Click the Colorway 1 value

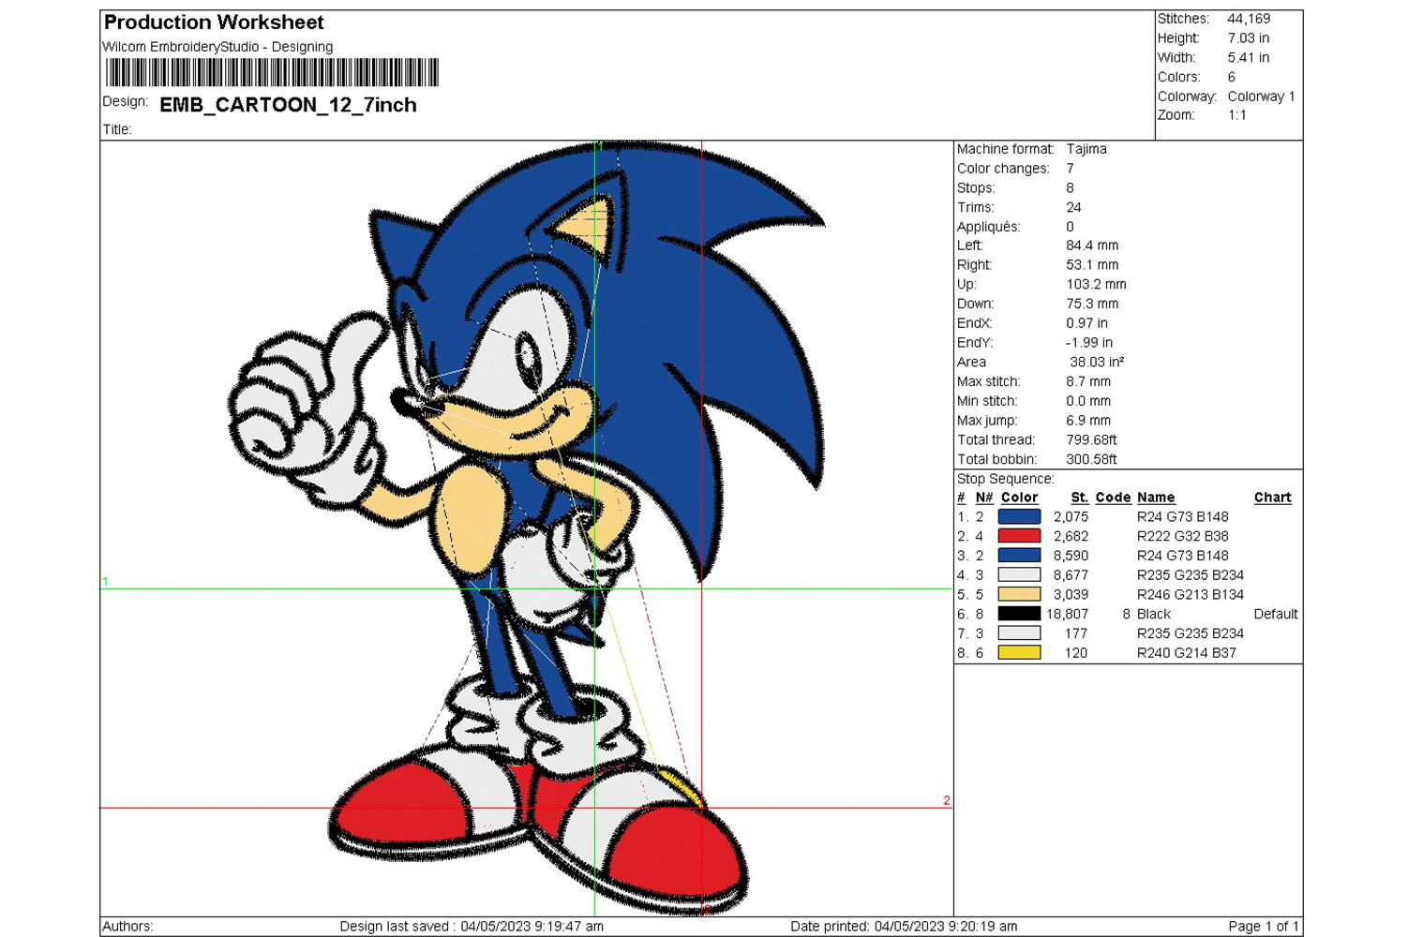pos(1261,97)
